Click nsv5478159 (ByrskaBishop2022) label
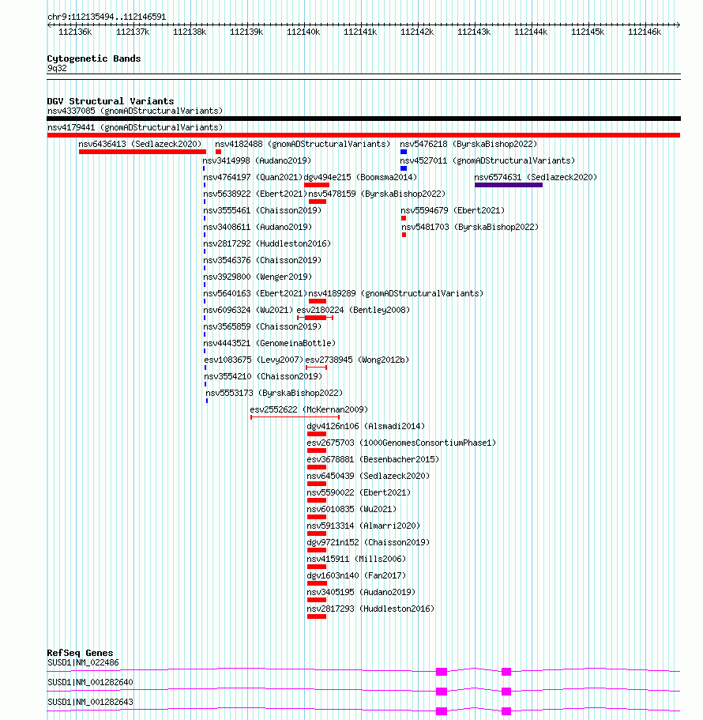The width and height of the screenshot is (703, 720). pyautogui.click(x=378, y=194)
